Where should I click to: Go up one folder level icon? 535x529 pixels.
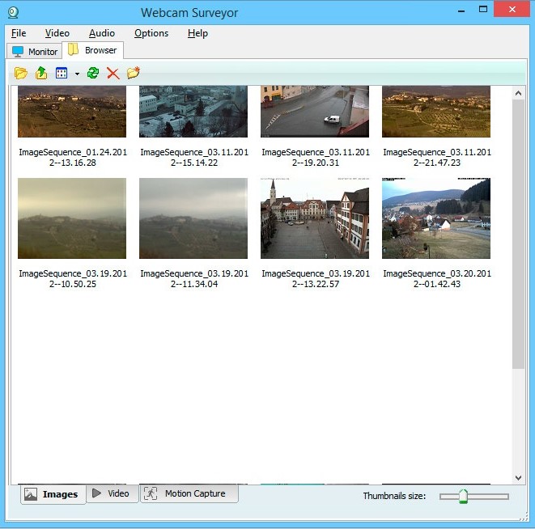point(41,73)
